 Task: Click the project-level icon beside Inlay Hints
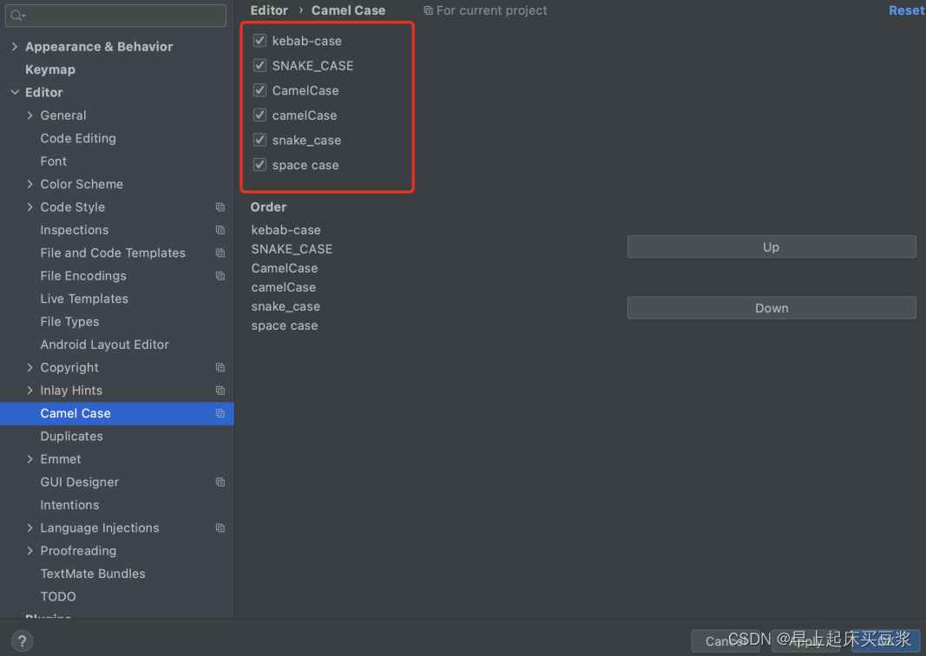pyautogui.click(x=220, y=390)
